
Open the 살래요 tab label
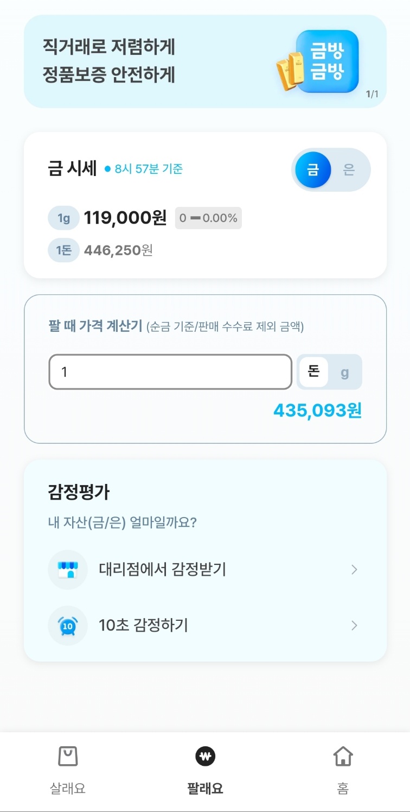(68, 789)
